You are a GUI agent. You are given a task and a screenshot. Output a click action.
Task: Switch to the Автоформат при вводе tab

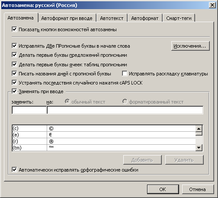pos(67,18)
